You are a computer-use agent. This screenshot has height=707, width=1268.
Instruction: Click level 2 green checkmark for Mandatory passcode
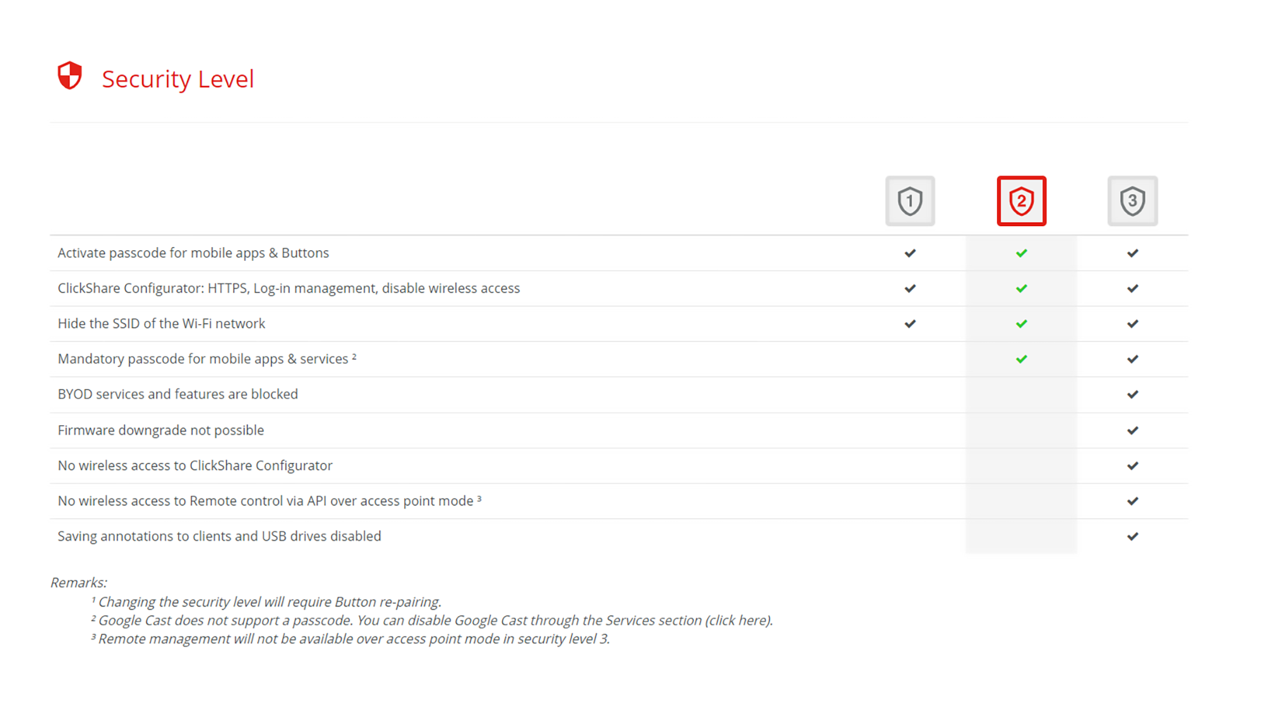coord(1021,360)
